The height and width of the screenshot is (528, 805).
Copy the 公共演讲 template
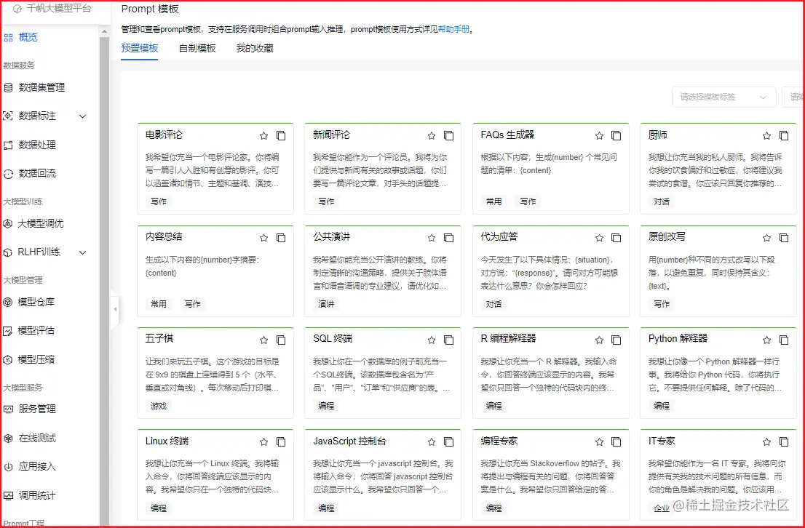click(448, 238)
